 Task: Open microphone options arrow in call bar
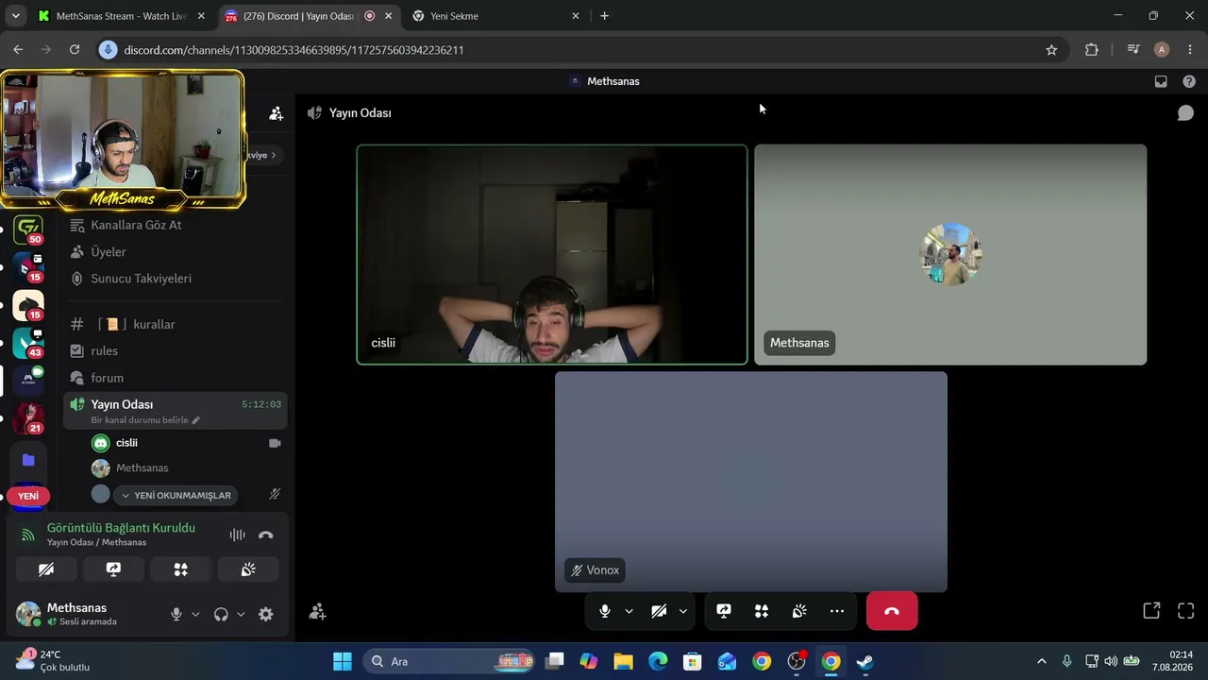click(x=629, y=611)
